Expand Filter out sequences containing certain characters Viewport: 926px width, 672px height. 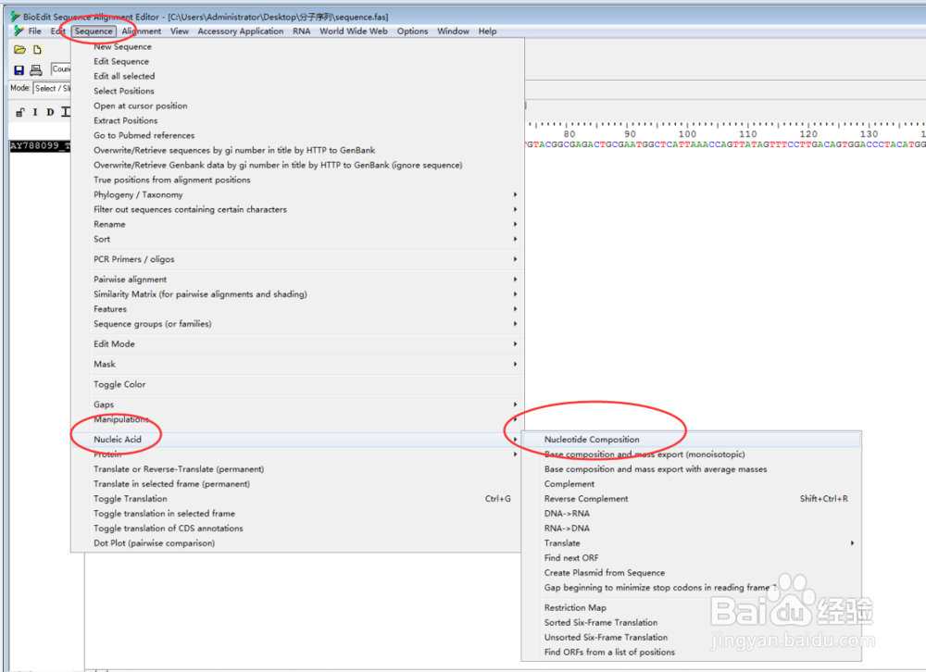[297, 209]
